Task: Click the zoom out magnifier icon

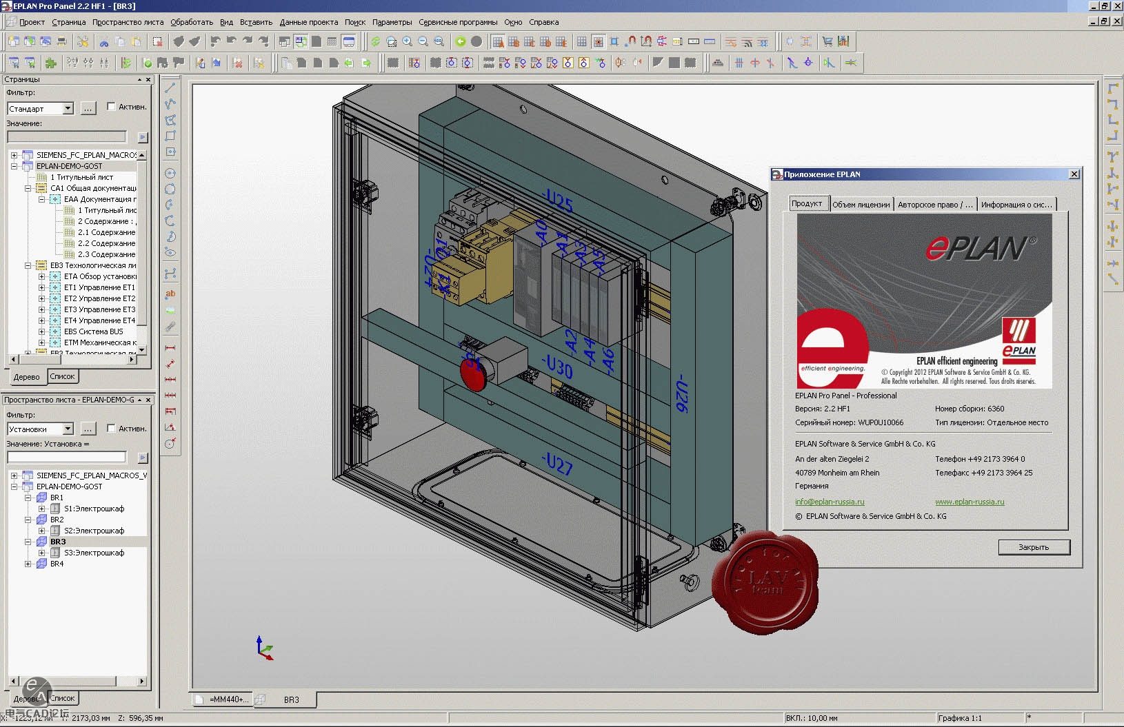Action: pos(423,41)
